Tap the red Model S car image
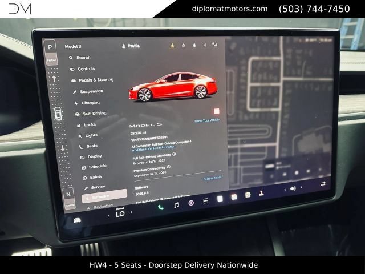 [x=173, y=87]
